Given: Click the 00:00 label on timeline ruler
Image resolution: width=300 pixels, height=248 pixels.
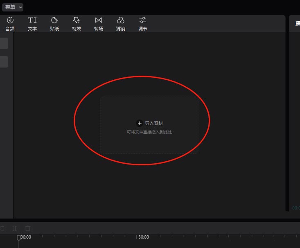Looking at the screenshot, I should click(26, 237).
